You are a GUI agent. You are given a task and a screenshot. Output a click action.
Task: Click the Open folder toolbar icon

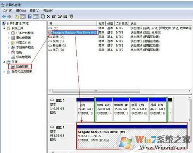59,17
